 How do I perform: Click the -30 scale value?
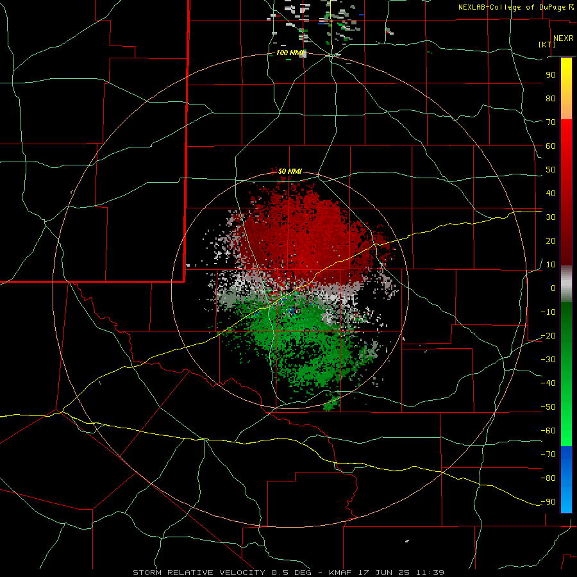[x=548, y=360]
